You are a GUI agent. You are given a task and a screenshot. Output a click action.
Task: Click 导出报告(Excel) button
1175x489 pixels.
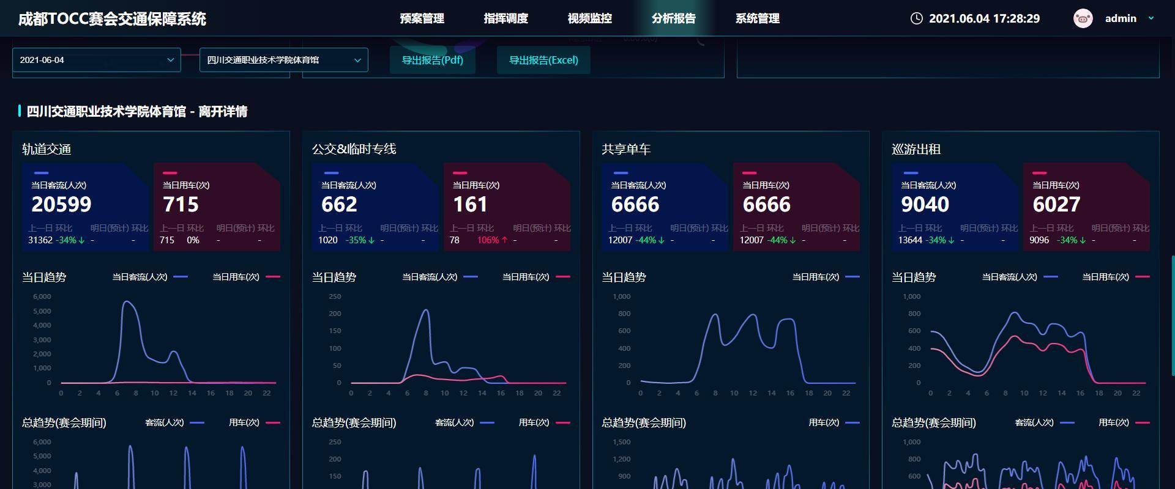[x=543, y=60]
